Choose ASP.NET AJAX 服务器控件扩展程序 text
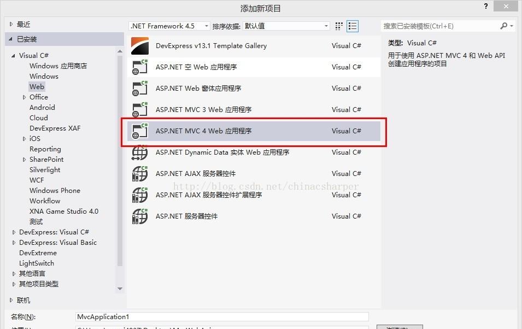 [x=209, y=195]
